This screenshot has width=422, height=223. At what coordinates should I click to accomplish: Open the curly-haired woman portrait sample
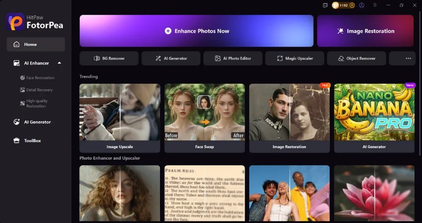pos(120,193)
